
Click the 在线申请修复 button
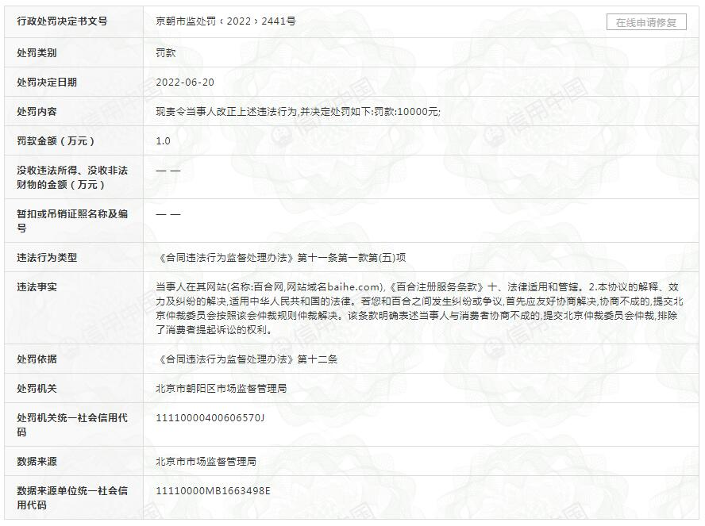pos(646,22)
